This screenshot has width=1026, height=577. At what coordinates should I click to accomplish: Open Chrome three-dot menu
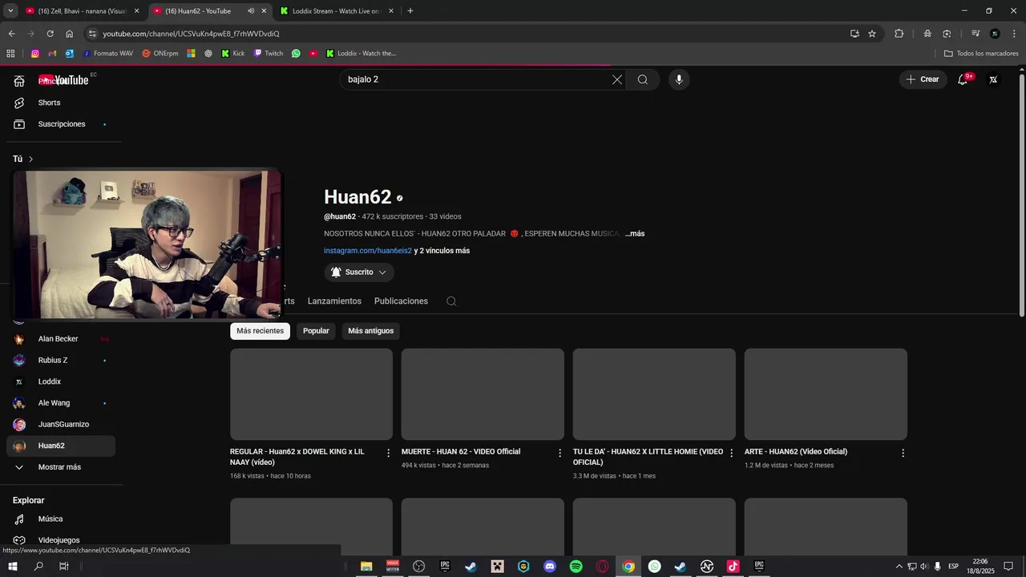coord(1014,34)
